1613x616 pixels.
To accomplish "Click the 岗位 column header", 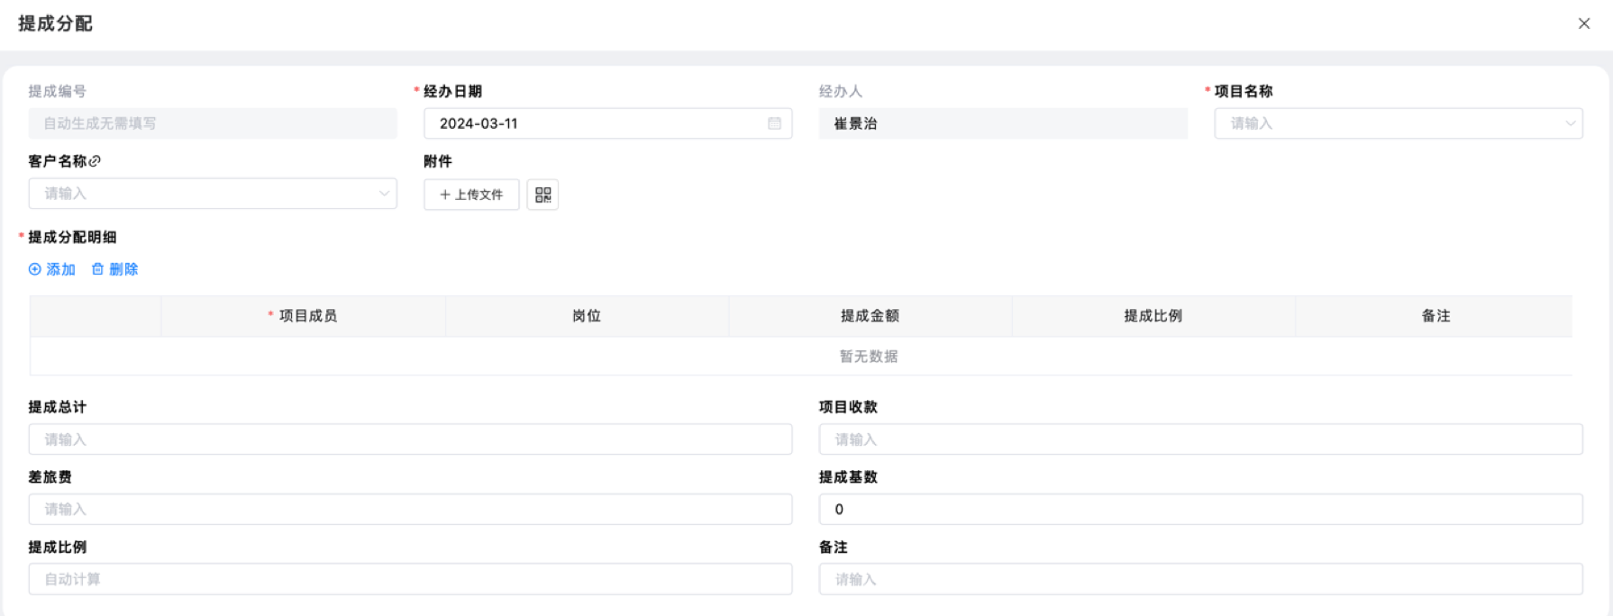I will point(587,316).
